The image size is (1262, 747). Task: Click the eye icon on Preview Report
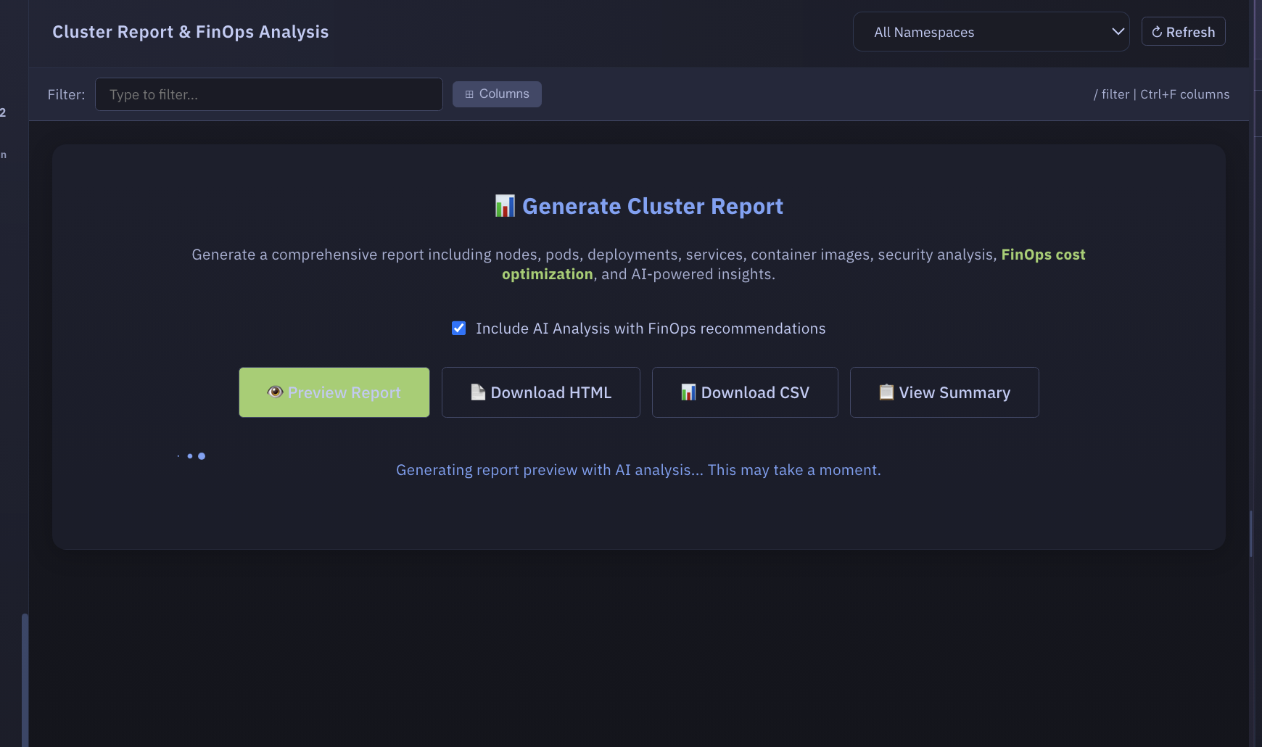click(275, 392)
